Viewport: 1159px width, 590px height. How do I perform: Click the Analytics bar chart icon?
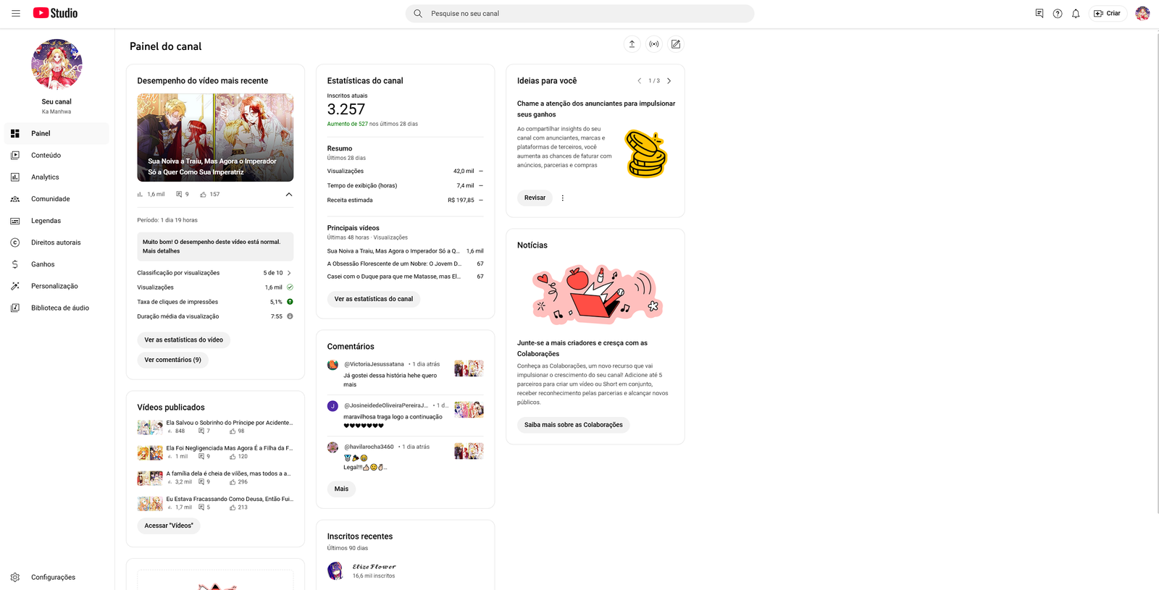(15, 177)
